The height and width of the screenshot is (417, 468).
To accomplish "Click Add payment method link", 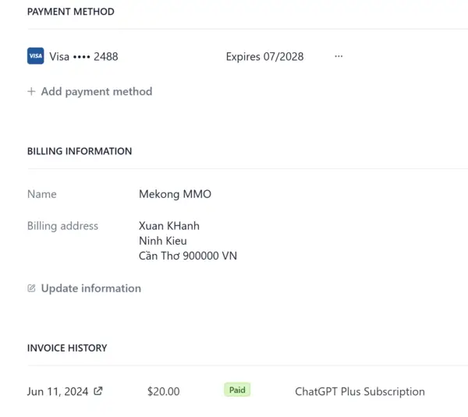I will 97,91.
